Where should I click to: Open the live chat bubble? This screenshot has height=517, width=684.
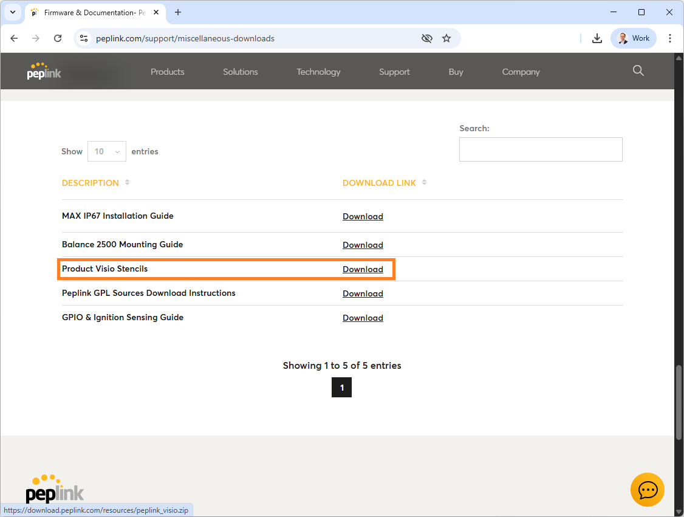647,489
